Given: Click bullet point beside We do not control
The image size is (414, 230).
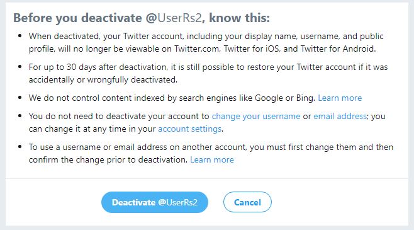Looking at the screenshot, I should coord(20,98).
